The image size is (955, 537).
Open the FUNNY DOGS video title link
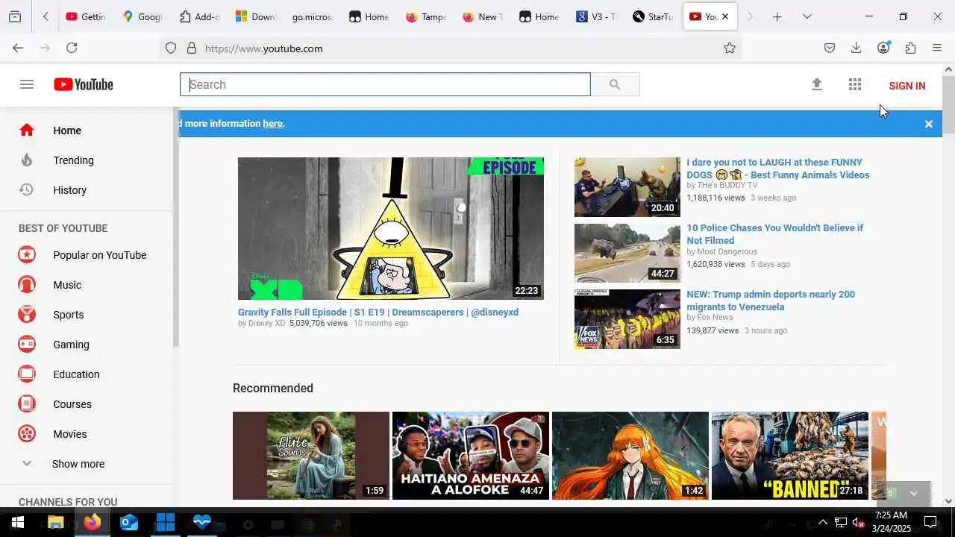coord(778,169)
